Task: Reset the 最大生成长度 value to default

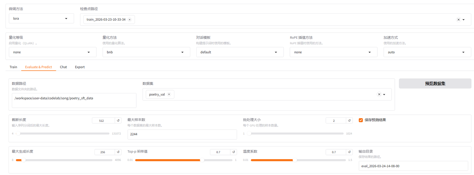Action: click(x=118, y=152)
